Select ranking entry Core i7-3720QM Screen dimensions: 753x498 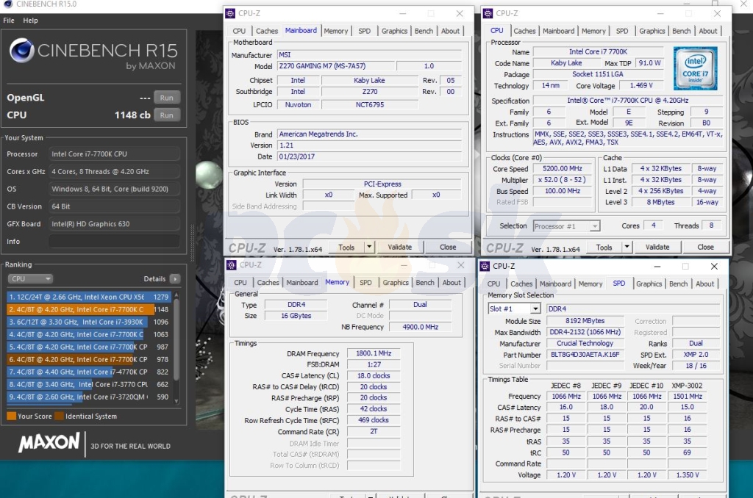pos(90,397)
